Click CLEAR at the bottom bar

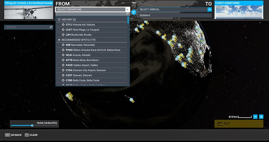pos(31,135)
